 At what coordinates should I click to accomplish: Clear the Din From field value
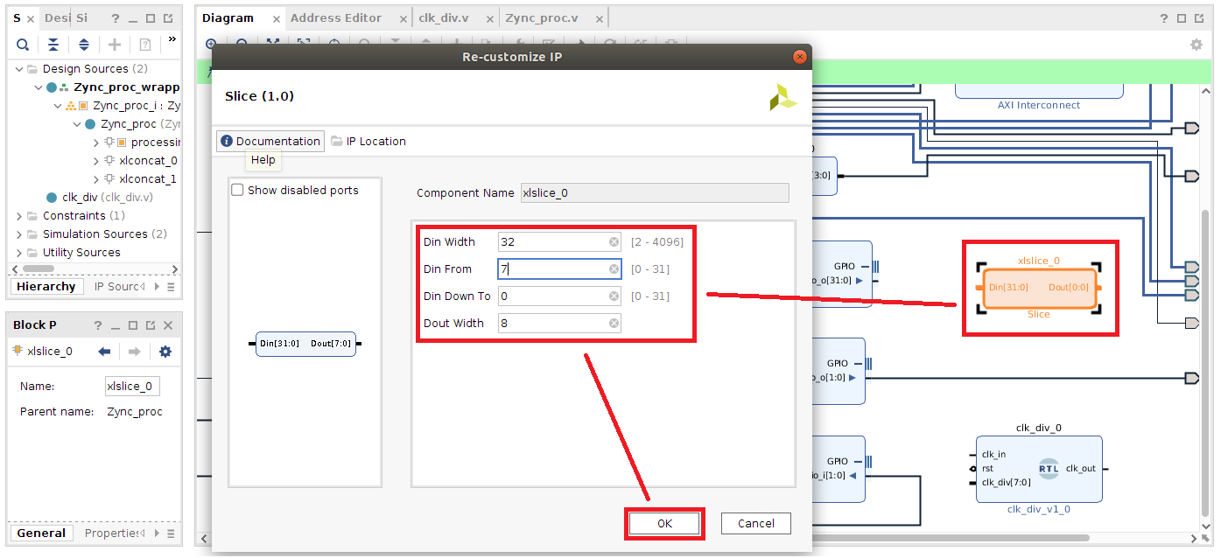coord(614,269)
